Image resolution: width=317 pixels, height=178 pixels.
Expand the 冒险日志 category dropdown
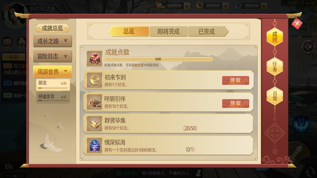tap(53, 56)
